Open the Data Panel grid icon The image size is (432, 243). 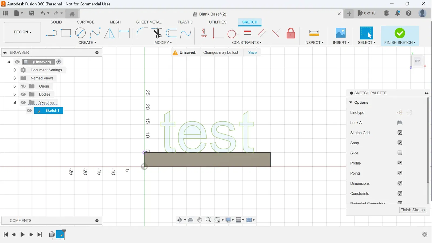[5, 13]
